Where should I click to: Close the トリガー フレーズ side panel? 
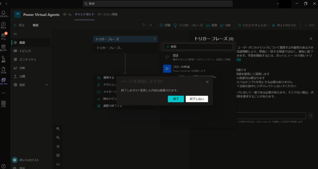pos(311,38)
